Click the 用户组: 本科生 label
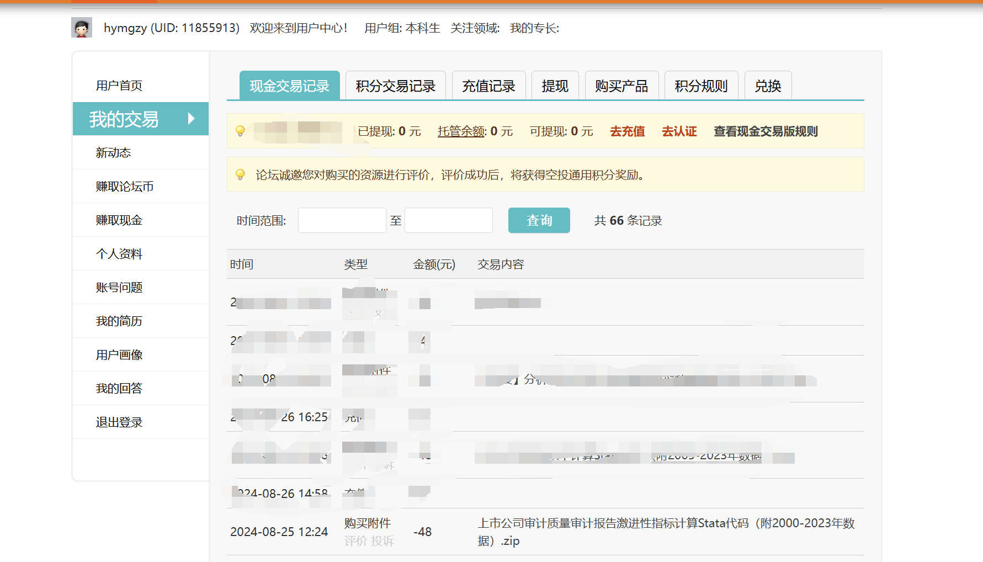The height and width of the screenshot is (562, 983). (402, 28)
